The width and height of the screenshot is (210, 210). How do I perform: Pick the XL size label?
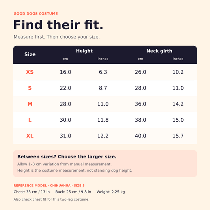coord(30,136)
